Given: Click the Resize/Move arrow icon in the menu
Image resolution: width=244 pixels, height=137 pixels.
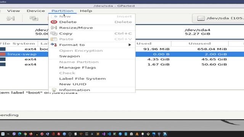Looking at the screenshot, I should click(54, 28).
